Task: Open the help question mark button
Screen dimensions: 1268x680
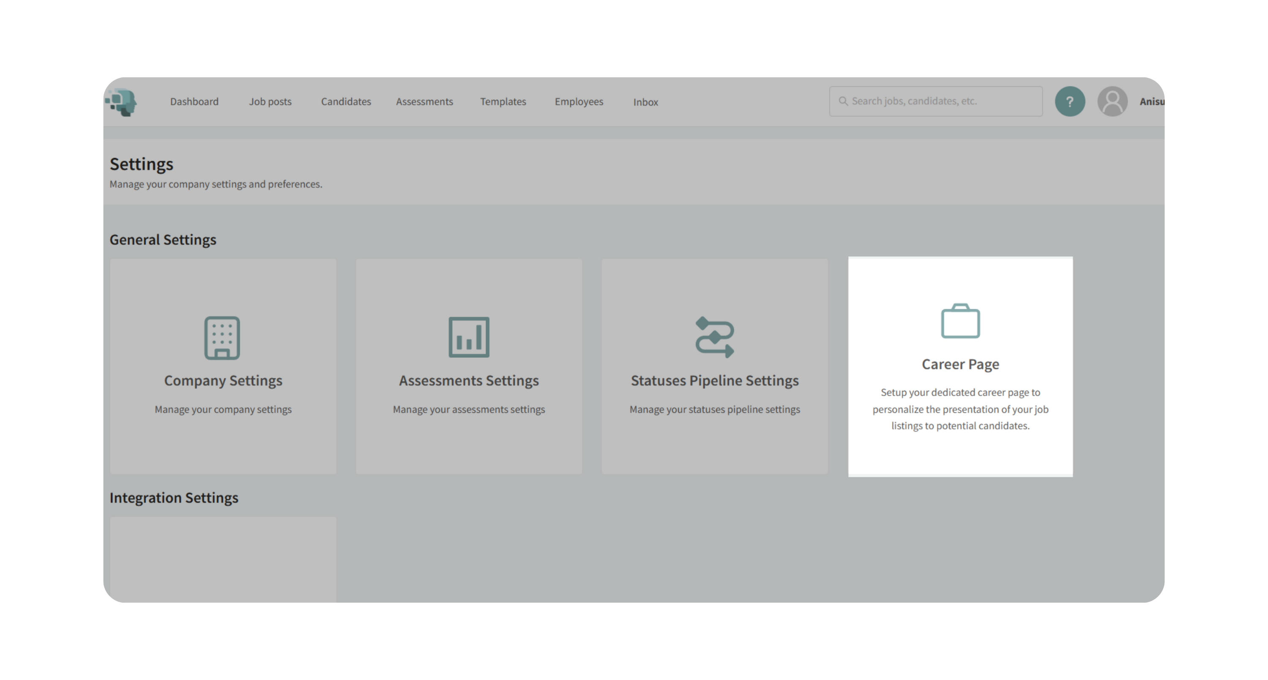Action: point(1070,102)
